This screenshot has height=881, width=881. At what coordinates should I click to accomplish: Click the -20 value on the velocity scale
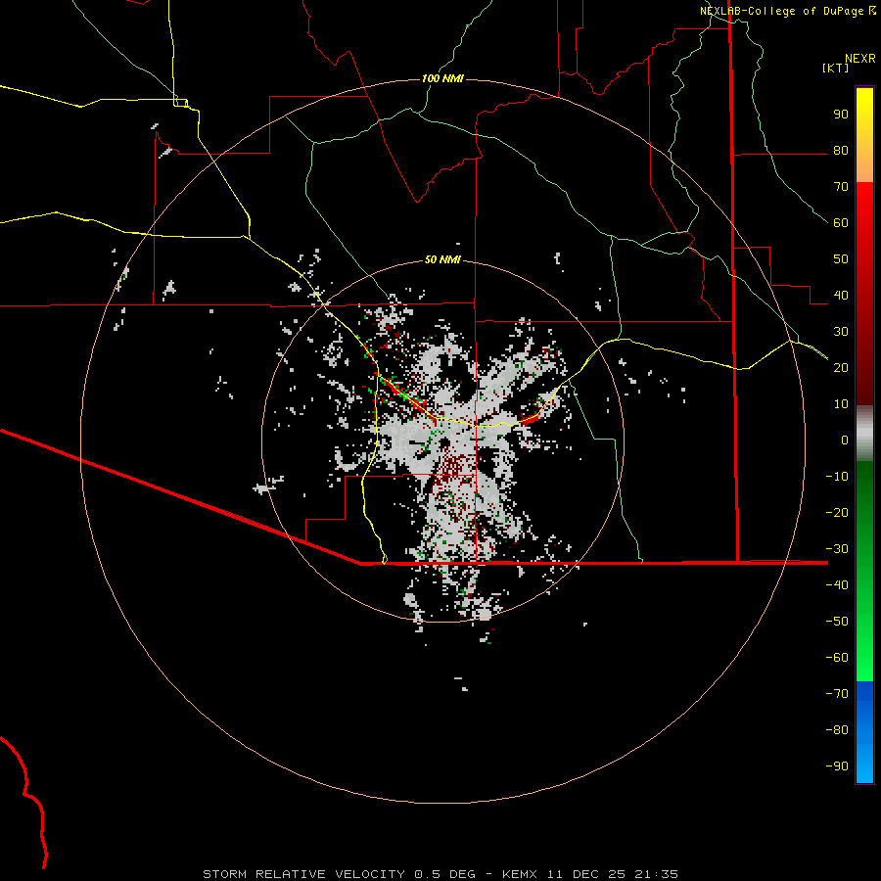click(x=837, y=513)
